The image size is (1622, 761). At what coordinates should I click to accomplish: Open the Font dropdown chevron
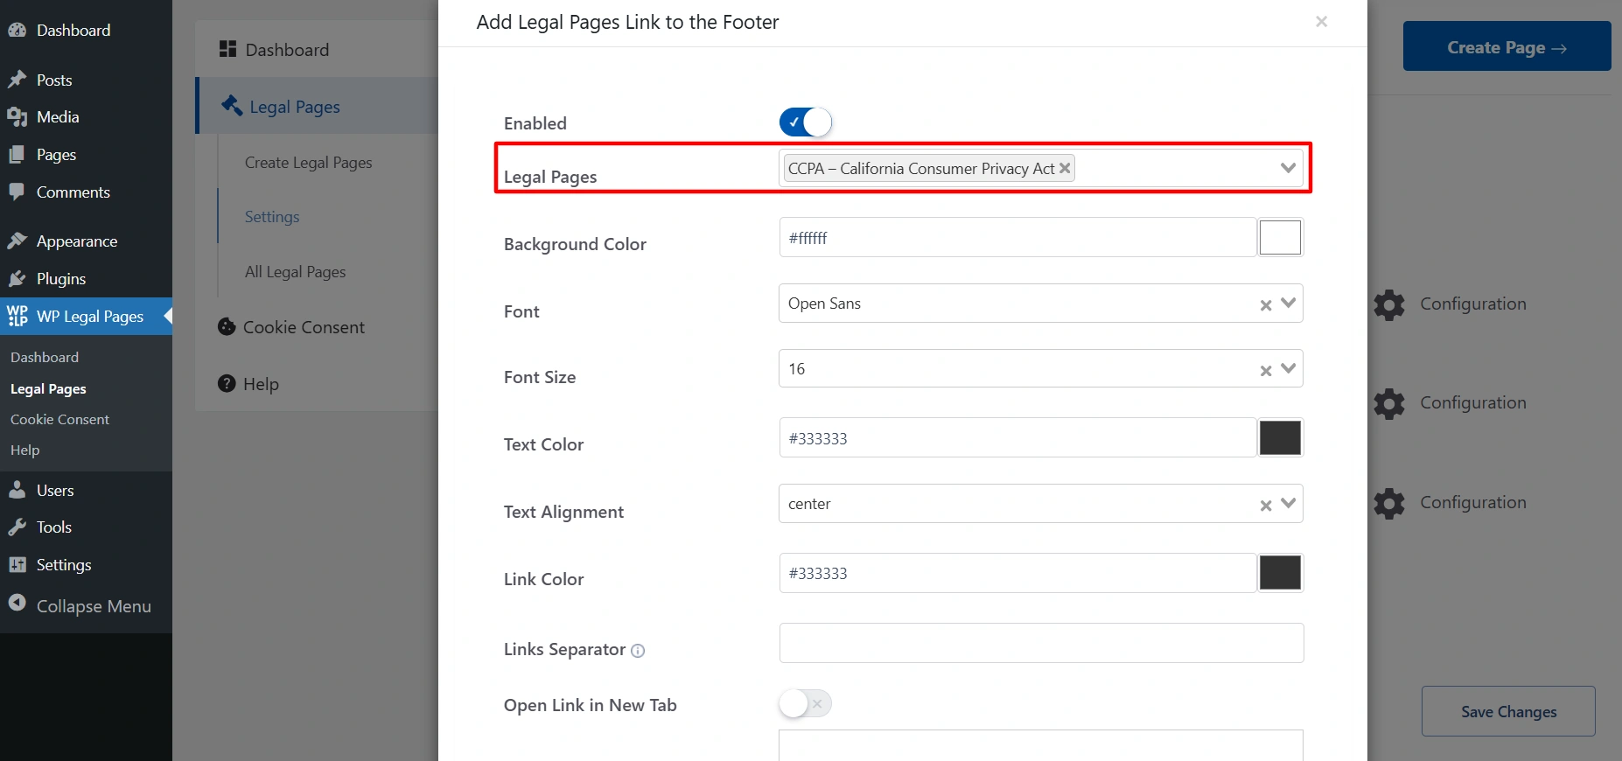[x=1288, y=303]
